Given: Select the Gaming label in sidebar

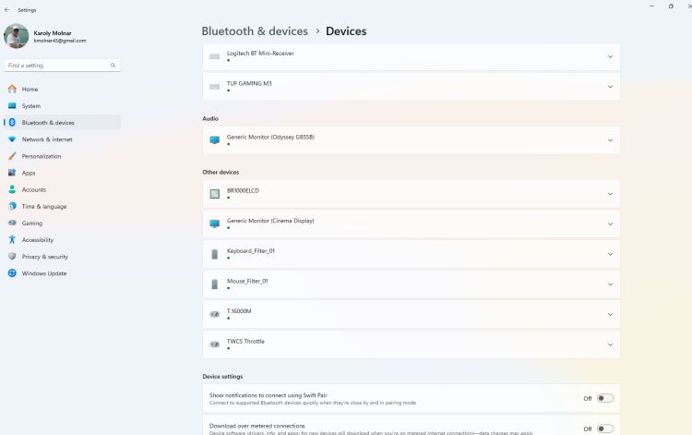Looking at the screenshot, I should tap(32, 223).
